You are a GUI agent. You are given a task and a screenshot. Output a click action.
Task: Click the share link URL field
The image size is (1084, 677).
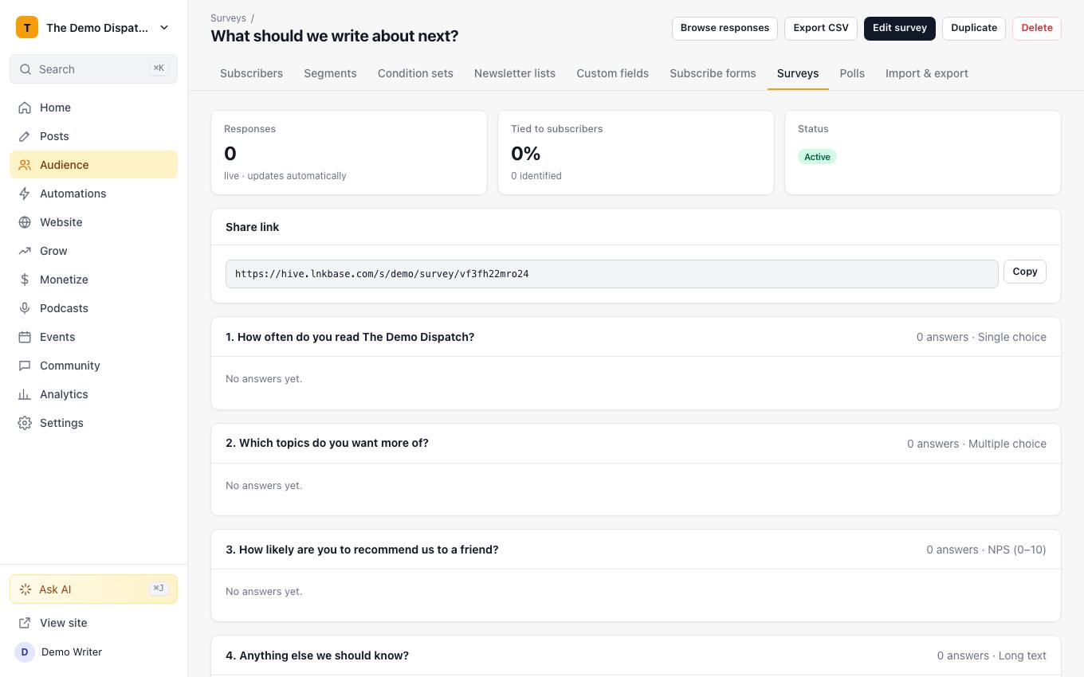tap(612, 274)
